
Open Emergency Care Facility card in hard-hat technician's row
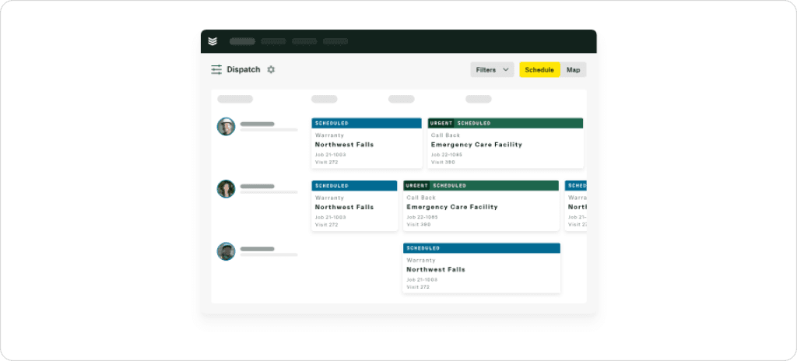(x=505, y=143)
